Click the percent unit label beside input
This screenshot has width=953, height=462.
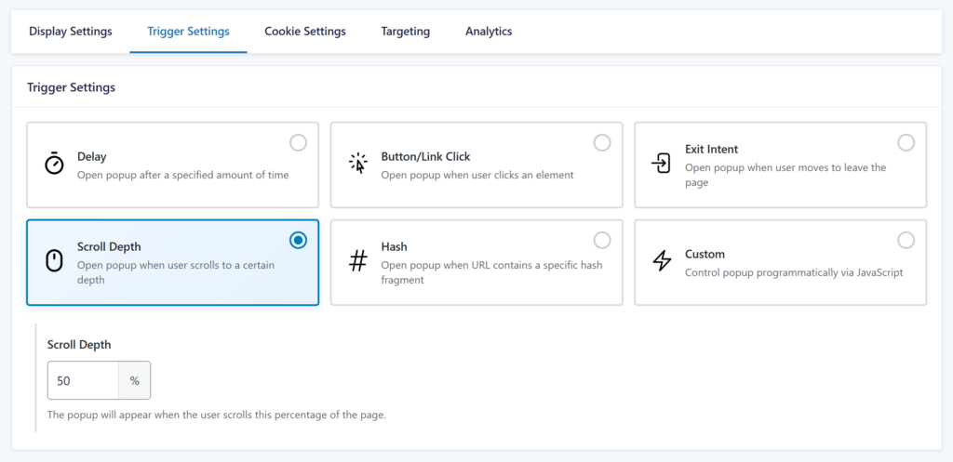[x=134, y=381]
